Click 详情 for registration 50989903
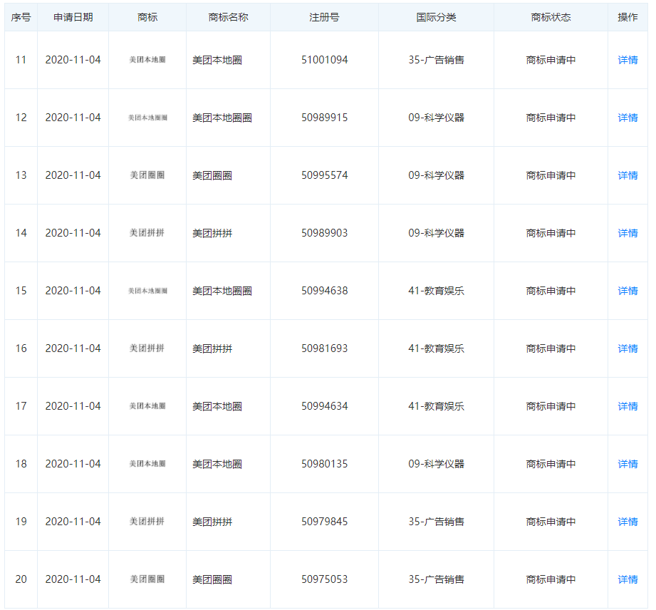Image resolution: width=656 pixels, height=610 pixels. tap(628, 233)
